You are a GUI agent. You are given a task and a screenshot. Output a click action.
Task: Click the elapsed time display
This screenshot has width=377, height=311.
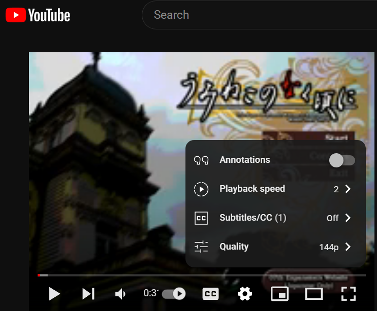(151, 293)
